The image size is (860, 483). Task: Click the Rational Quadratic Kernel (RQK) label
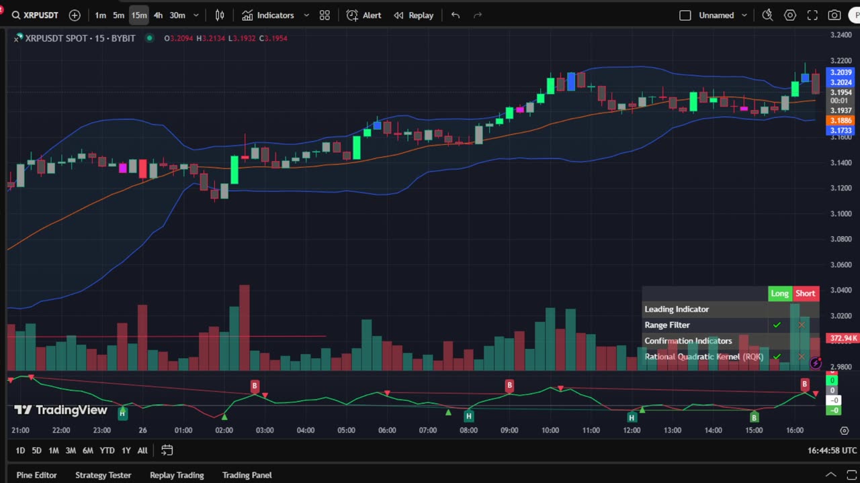point(703,356)
